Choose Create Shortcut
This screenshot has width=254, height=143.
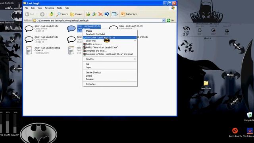(110, 72)
